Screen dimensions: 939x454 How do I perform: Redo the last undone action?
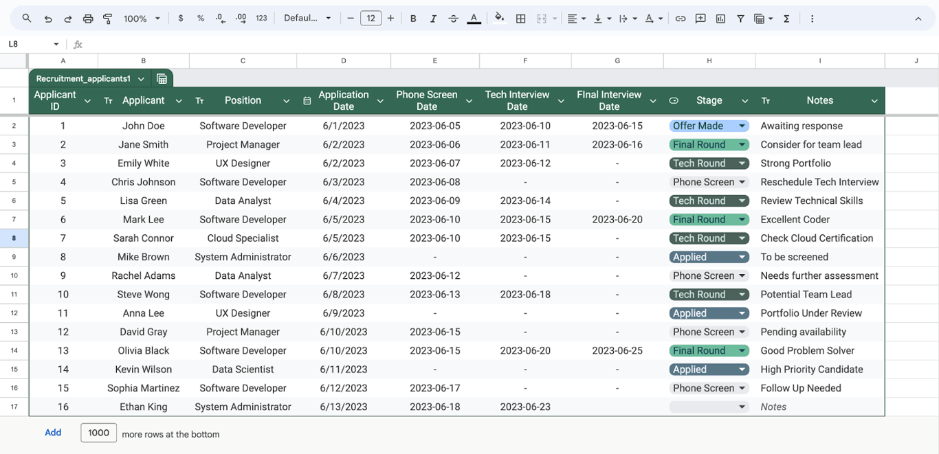tap(67, 19)
